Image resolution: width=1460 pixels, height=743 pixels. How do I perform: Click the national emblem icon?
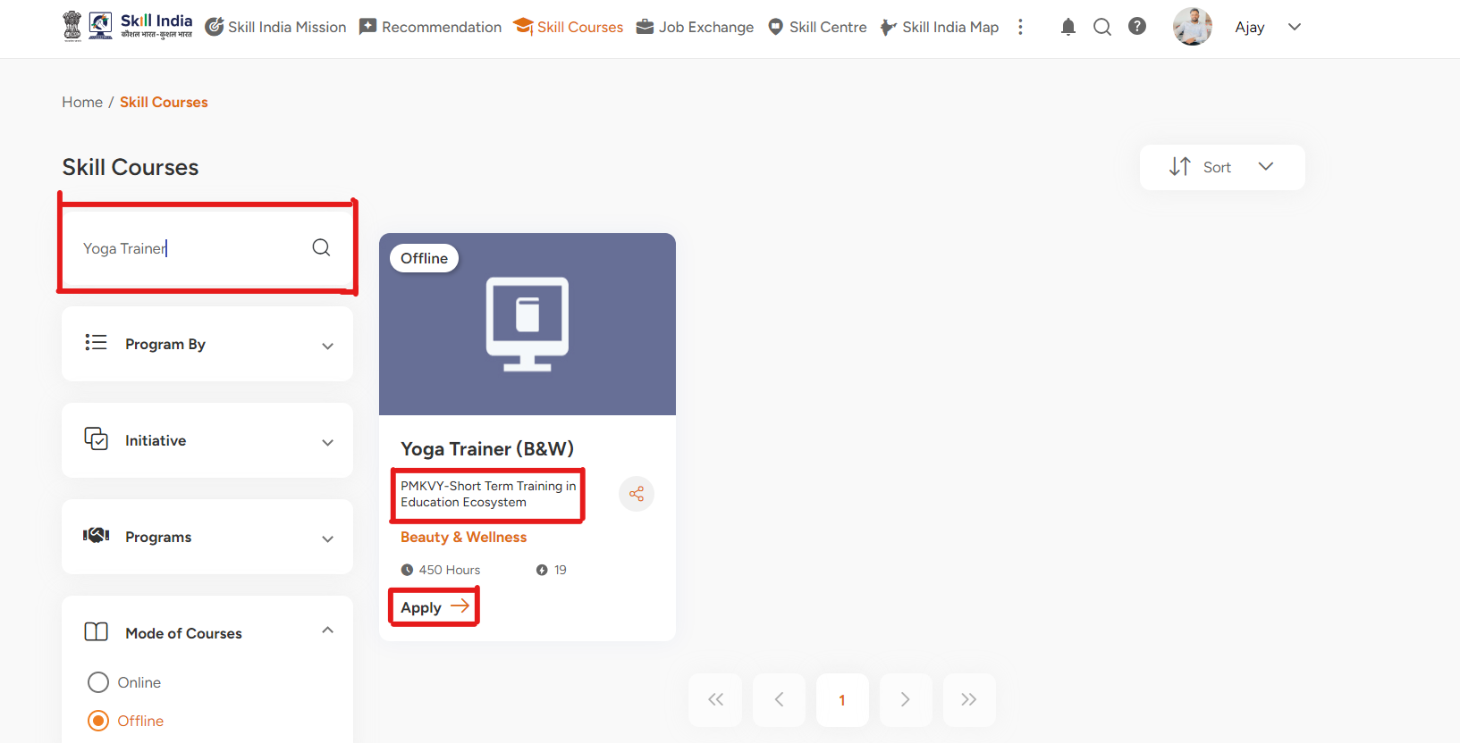pyautogui.click(x=72, y=26)
